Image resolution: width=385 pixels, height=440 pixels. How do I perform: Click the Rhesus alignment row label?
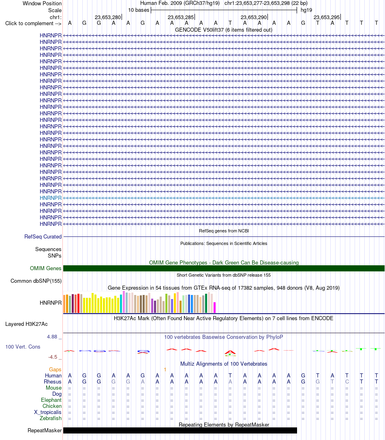(52, 382)
